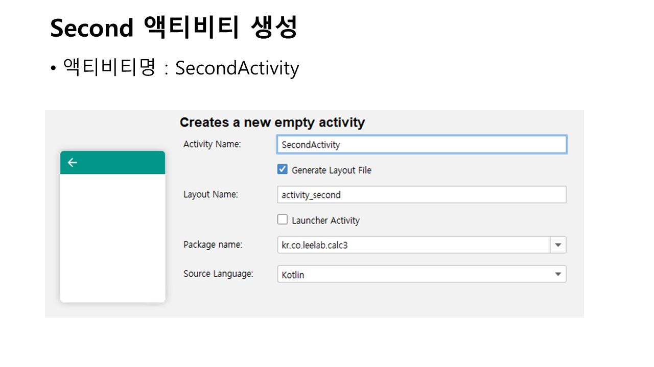Click the white body of the activity preview
The height and width of the screenshot is (367, 654).
coord(112,237)
